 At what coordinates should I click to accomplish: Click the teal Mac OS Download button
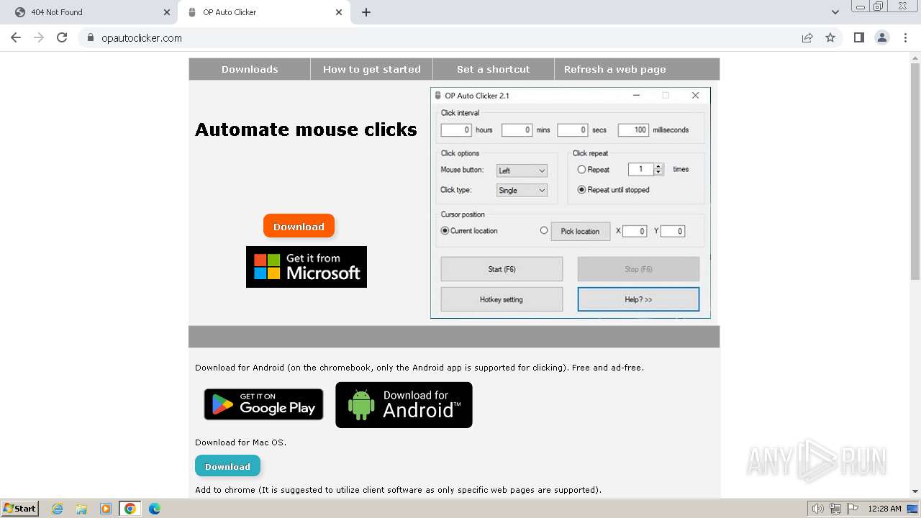tap(227, 466)
